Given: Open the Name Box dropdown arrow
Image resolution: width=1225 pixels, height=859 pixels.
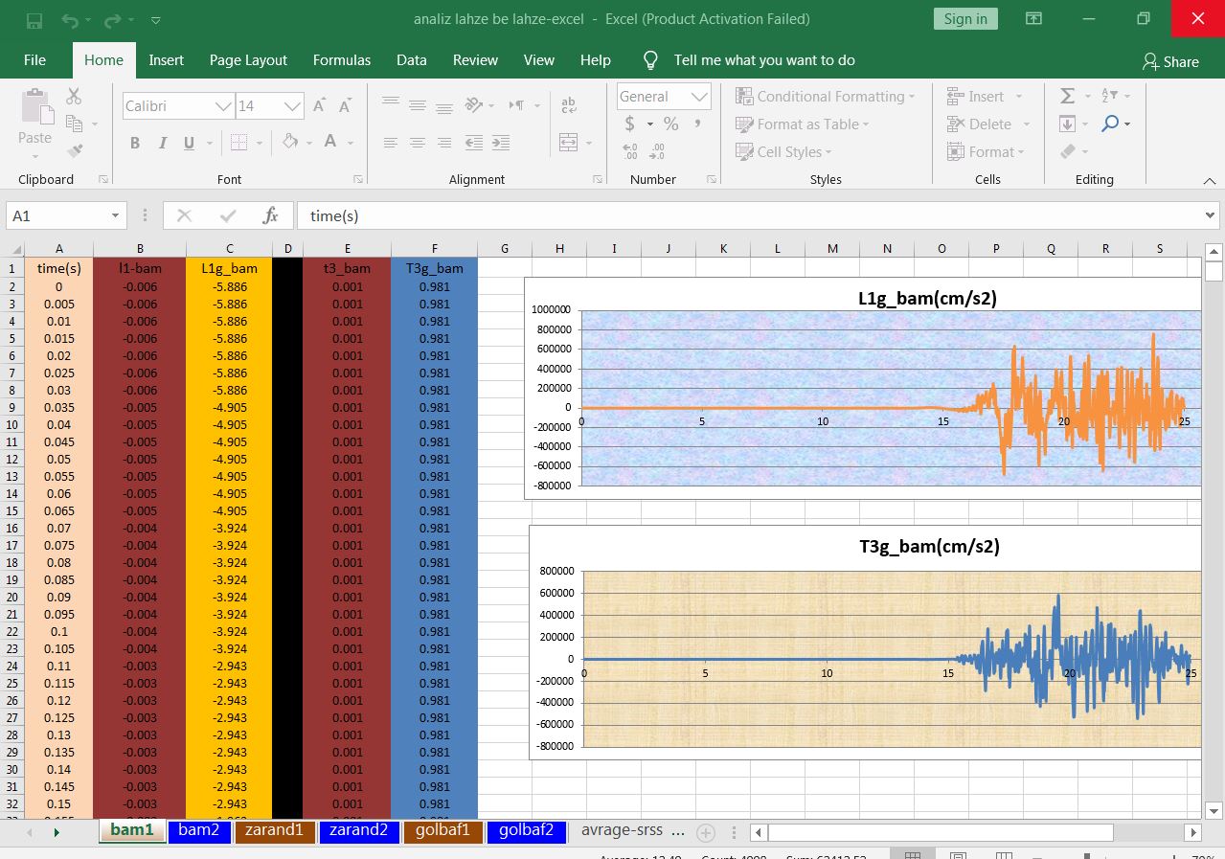Looking at the screenshot, I should pyautogui.click(x=115, y=216).
